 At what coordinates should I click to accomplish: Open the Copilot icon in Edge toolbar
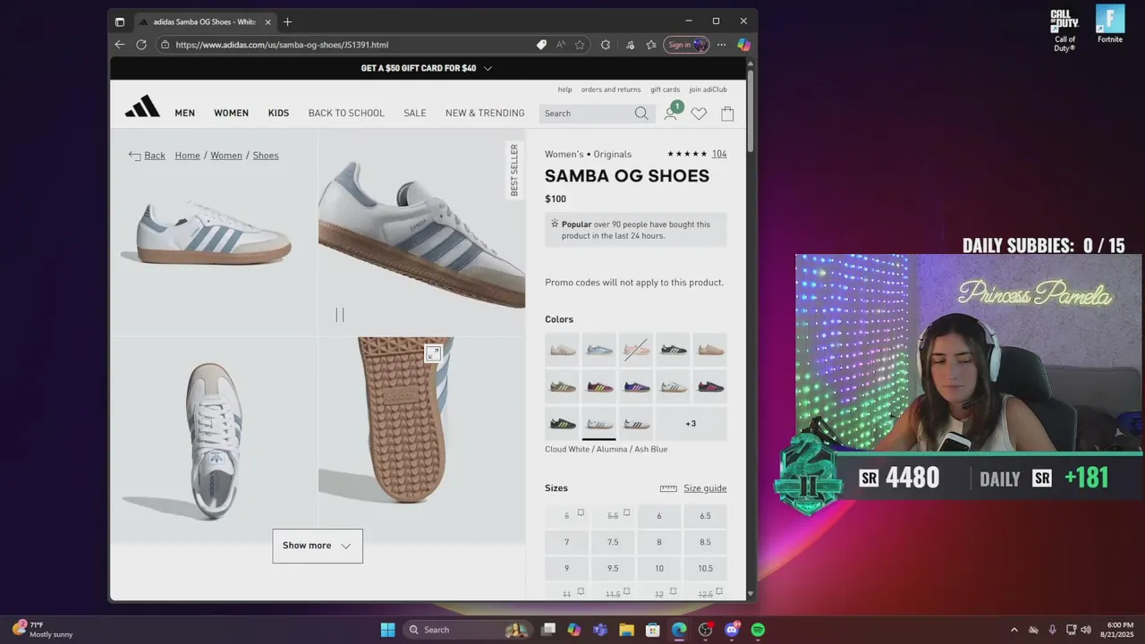coord(743,45)
